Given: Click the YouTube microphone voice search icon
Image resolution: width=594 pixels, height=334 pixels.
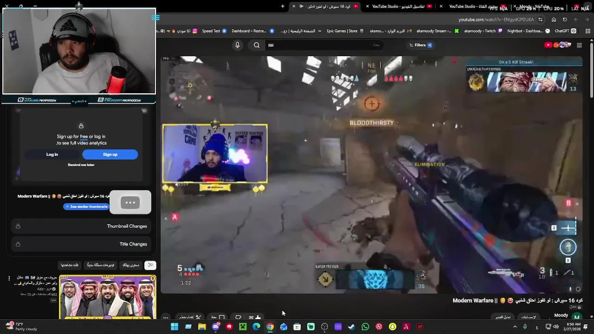Looking at the screenshot, I should (x=238, y=45).
